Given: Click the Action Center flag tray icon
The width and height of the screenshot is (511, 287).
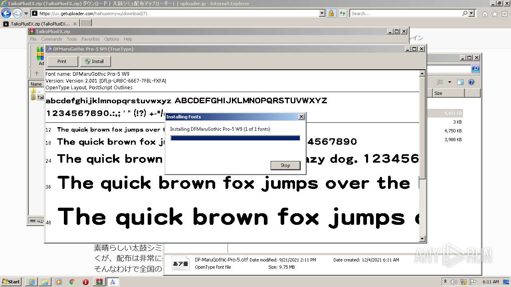Looking at the screenshot, I should (x=473, y=282).
